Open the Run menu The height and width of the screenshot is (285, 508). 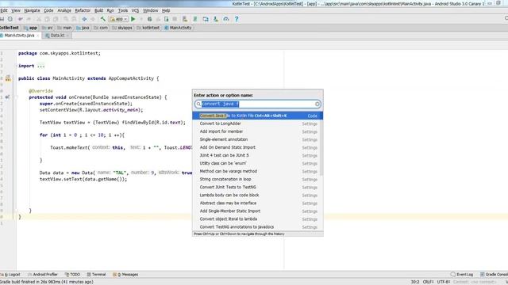[x=110, y=10]
